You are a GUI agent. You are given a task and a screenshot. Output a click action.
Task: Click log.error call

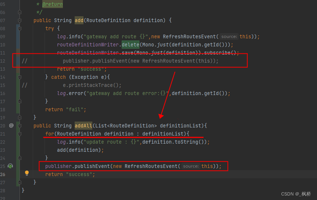click(70, 93)
